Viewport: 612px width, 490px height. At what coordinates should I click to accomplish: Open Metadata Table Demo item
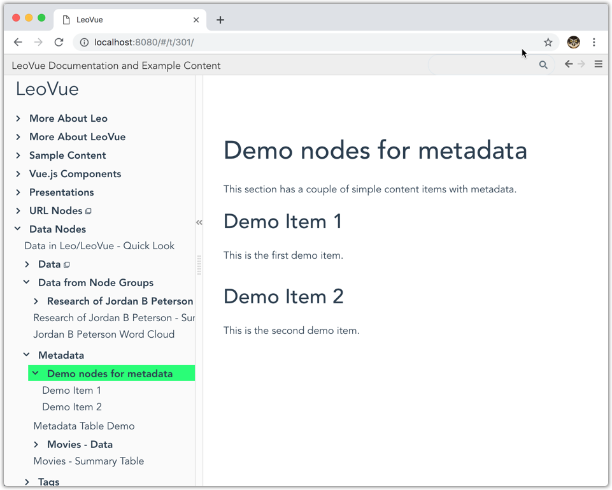[84, 426]
